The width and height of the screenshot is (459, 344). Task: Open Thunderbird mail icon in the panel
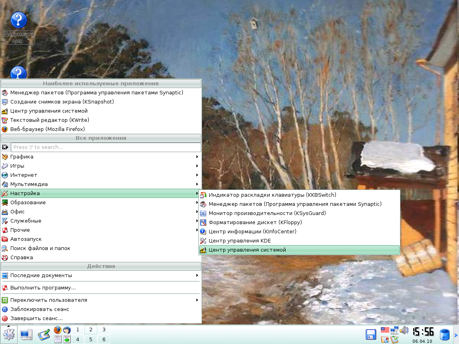click(67, 330)
